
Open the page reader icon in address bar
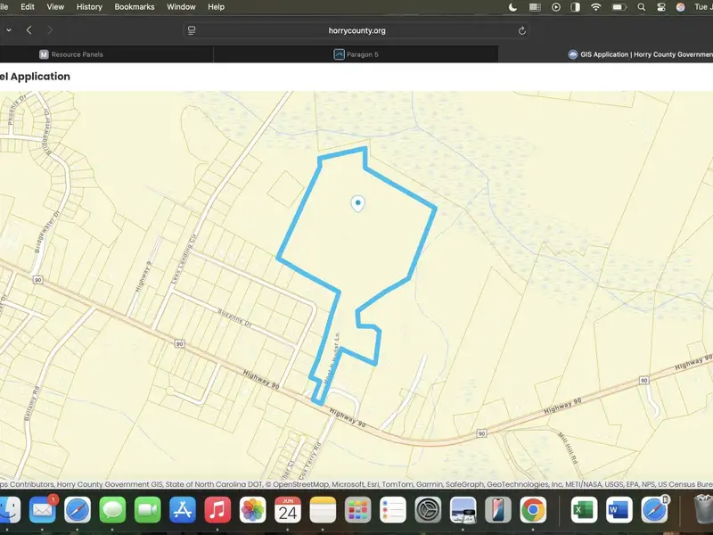point(192,30)
